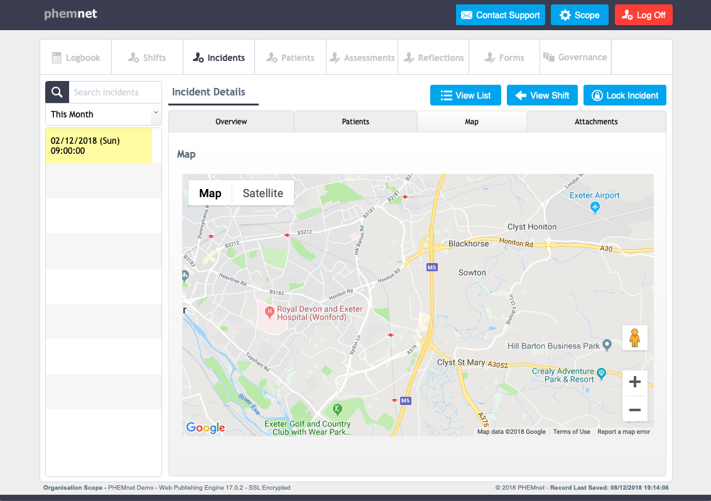Open the Shifts tab
Image resolution: width=711 pixels, height=501 pixels.
point(148,57)
